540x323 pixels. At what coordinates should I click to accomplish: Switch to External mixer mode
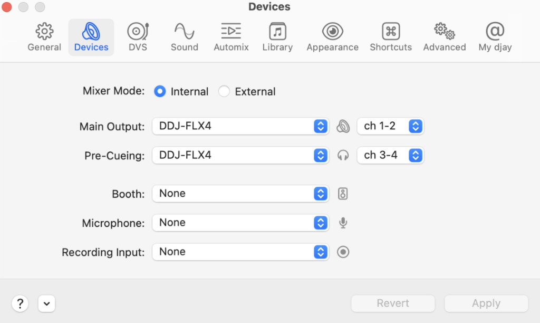pyautogui.click(x=224, y=91)
